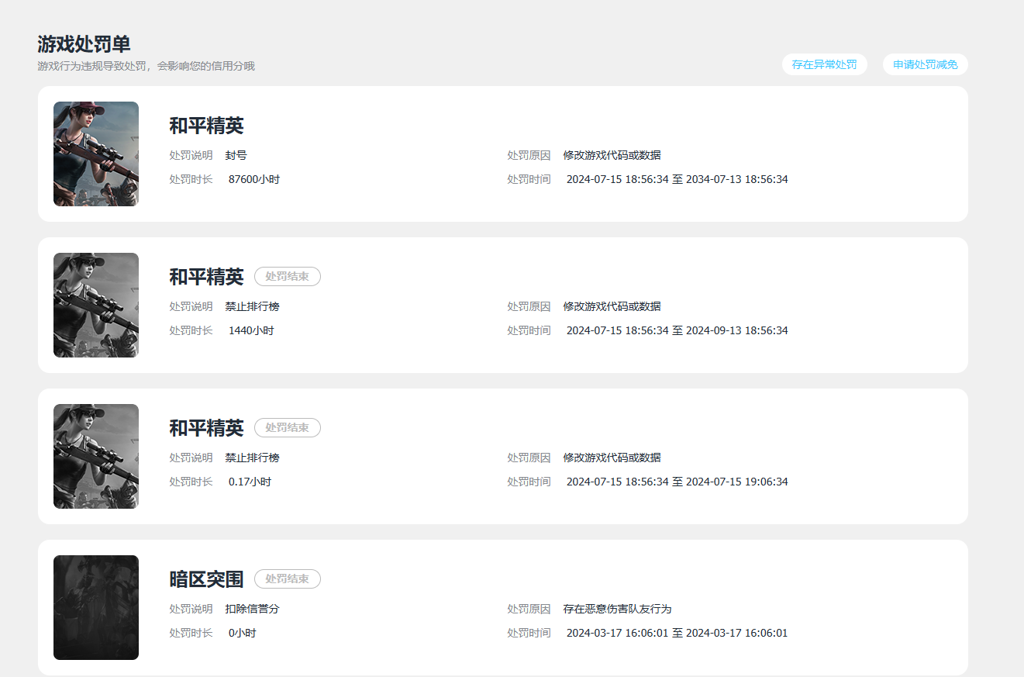Image resolution: width=1024 pixels, height=677 pixels.
Task: Click 修改游戏代码或数据 in the 0.17小时 card
Action: click(612, 458)
